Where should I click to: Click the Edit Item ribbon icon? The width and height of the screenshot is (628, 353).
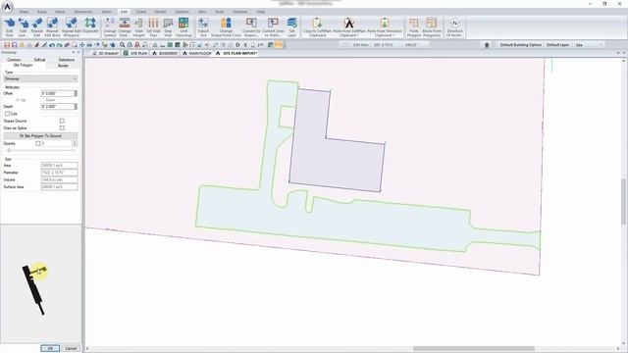(9, 26)
